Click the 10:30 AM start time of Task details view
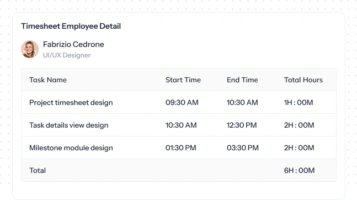This screenshot has height=200, width=357. tap(181, 125)
